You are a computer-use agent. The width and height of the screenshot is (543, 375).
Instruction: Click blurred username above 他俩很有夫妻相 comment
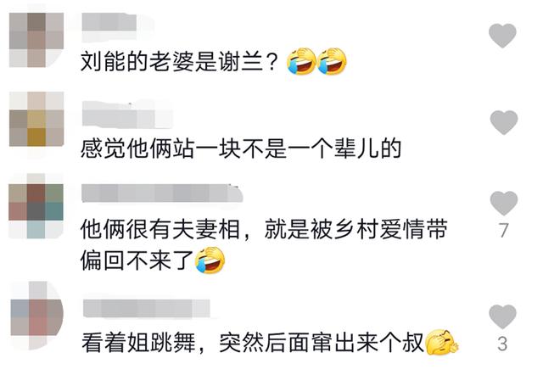[162, 193]
